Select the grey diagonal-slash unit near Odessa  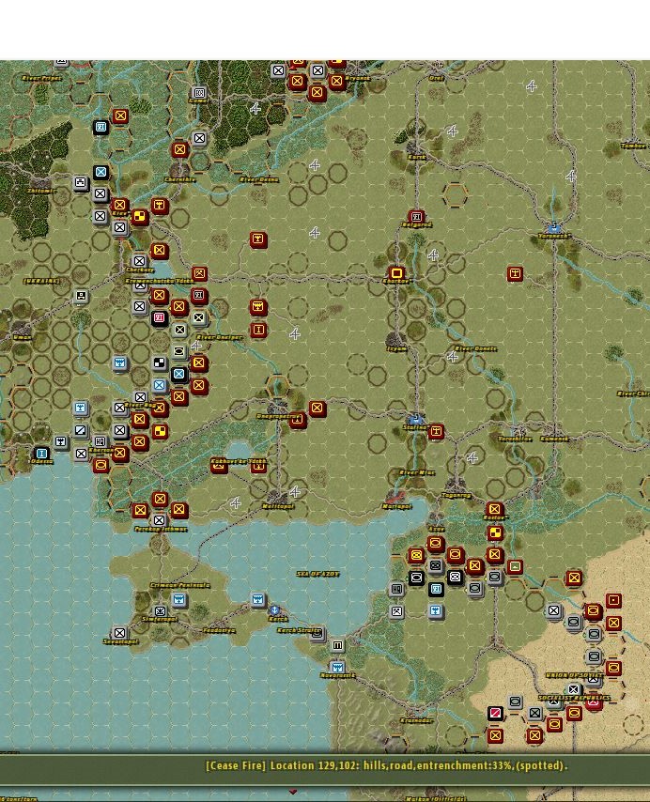coord(81,430)
